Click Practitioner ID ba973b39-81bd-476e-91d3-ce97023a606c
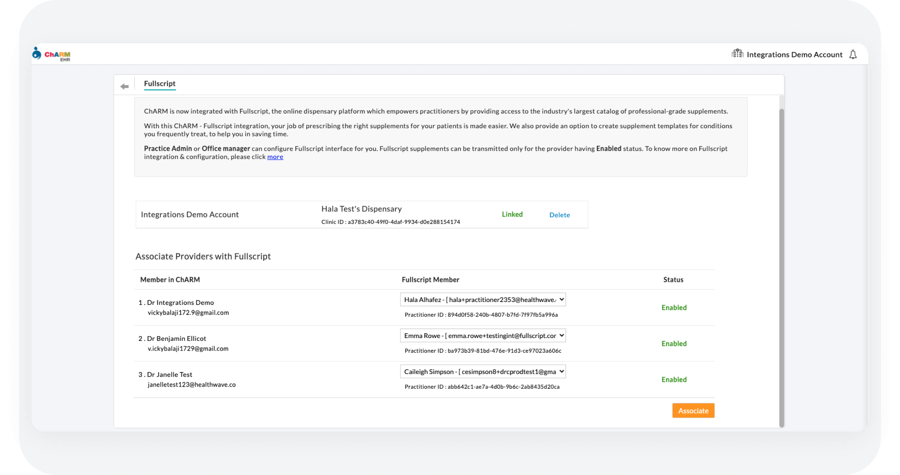The height and width of the screenshot is (475, 900). [x=483, y=351]
